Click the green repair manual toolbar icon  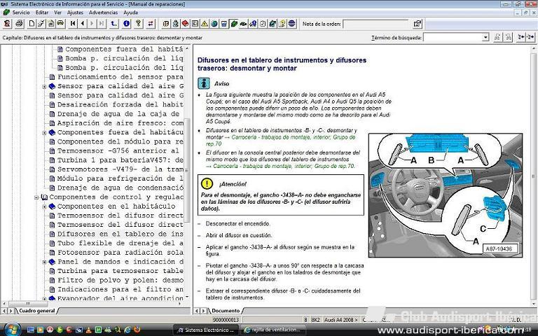click(234, 24)
